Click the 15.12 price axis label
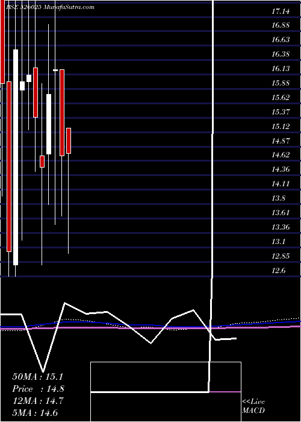This screenshot has width=301, height=422. [281, 127]
